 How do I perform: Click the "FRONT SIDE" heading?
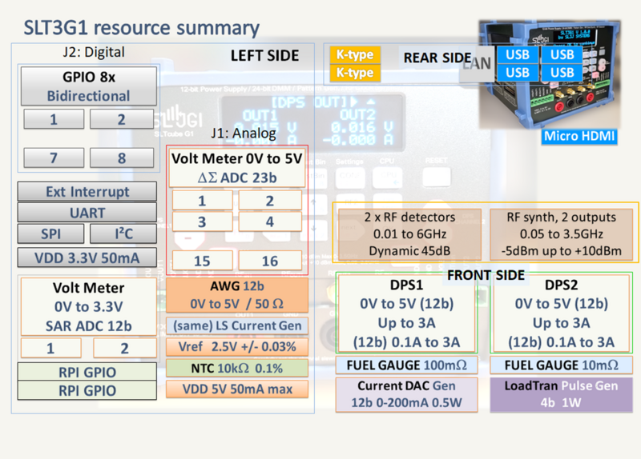[486, 275]
